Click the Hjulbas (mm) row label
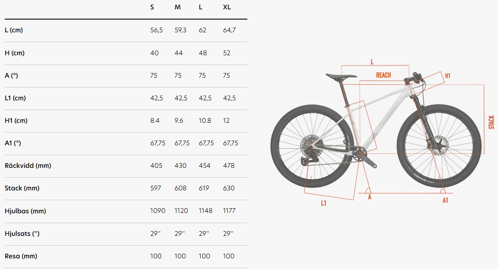This screenshot has height=269, width=498. coord(26,211)
